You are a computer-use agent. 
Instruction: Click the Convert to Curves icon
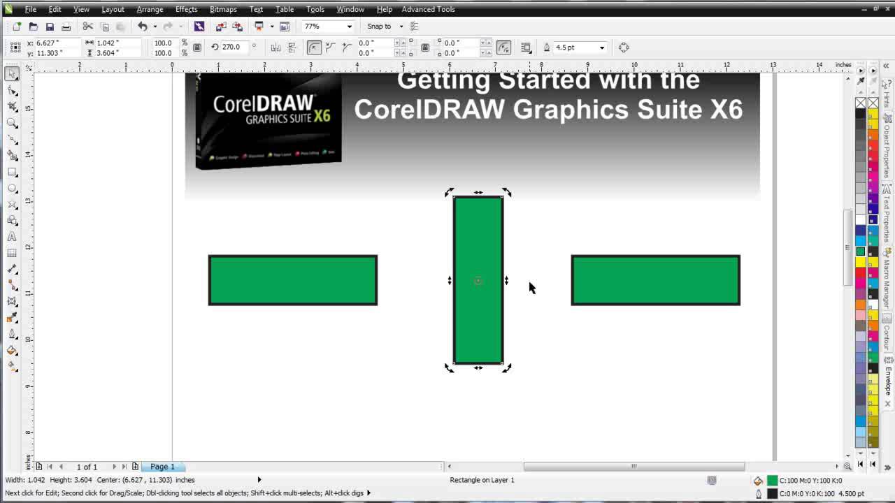coord(624,48)
